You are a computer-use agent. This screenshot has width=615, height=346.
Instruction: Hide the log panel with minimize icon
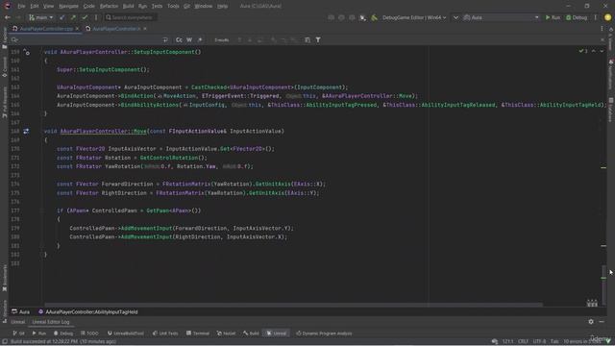tap(602, 322)
